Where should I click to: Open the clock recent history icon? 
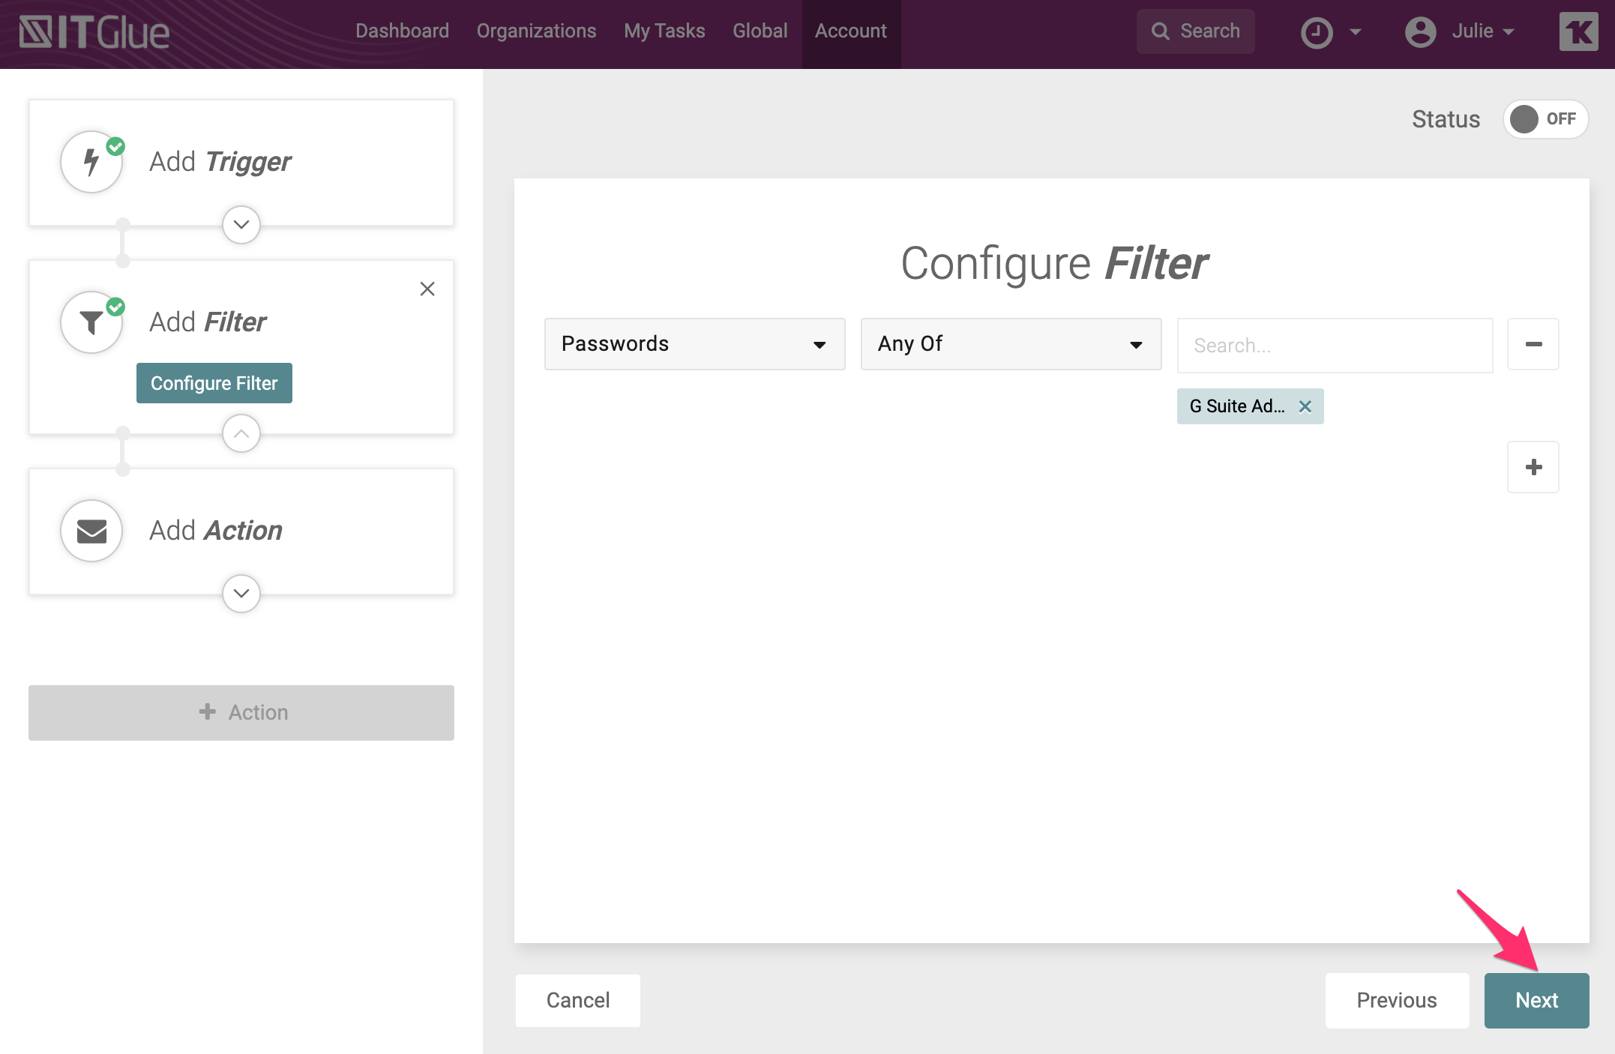[x=1317, y=32]
